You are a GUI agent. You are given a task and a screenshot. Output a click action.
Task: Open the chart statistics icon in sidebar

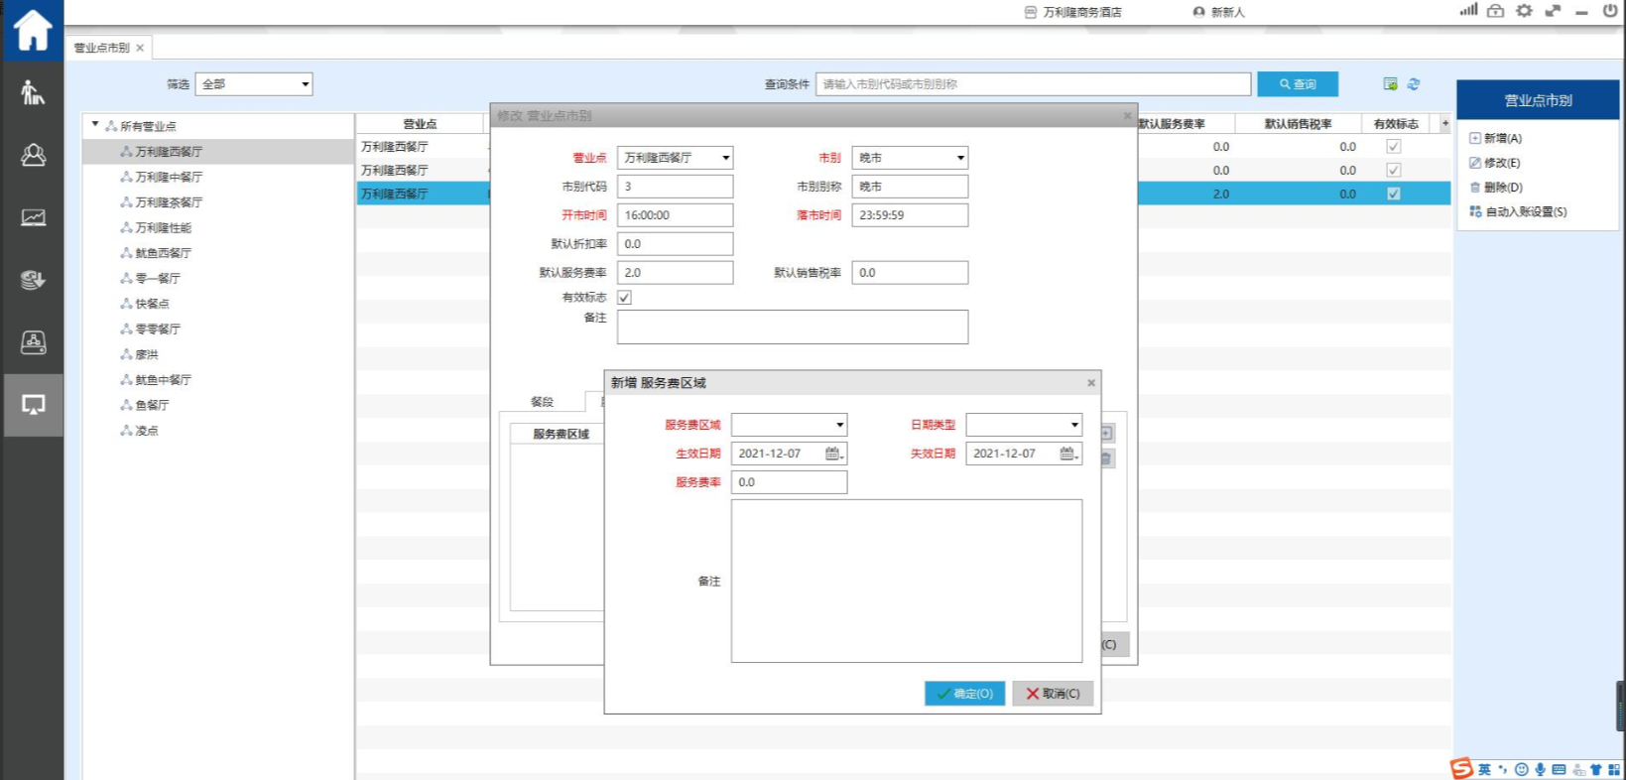point(33,217)
